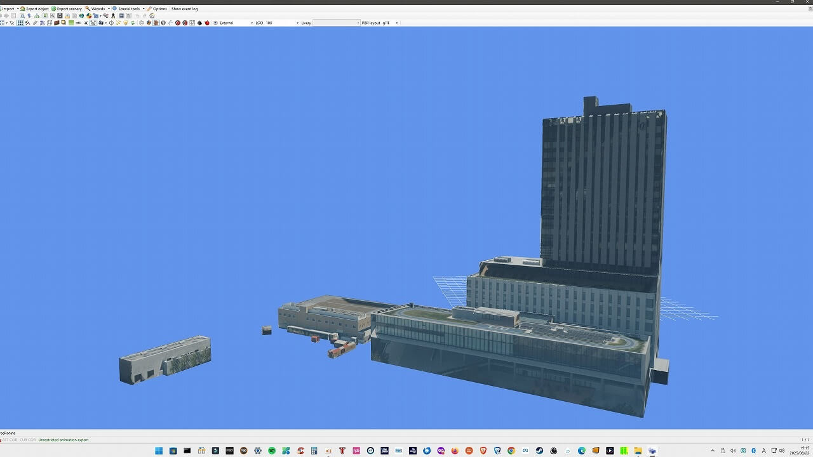Open Spotify from the Windows taskbar
Screen dimensions: 813x457
point(272,451)
